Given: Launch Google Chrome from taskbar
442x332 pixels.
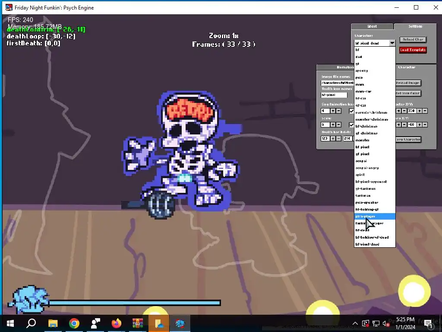Looking at the screenshot, I should click(74, 323).
